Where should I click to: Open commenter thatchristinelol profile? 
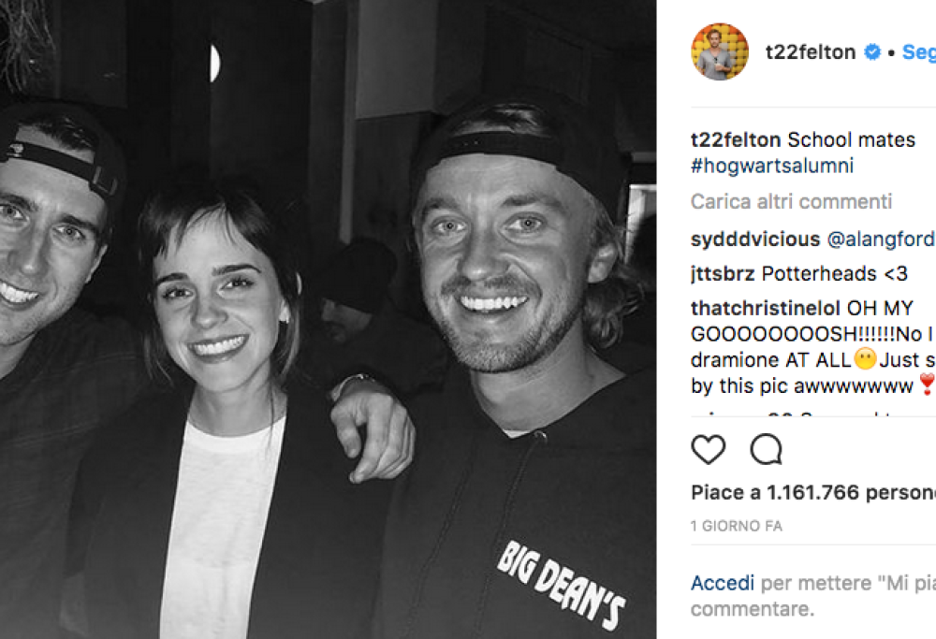click(766, 309)
